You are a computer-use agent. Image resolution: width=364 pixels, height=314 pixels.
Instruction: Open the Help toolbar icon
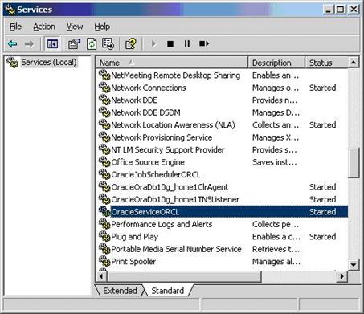(x=131, y=43)
